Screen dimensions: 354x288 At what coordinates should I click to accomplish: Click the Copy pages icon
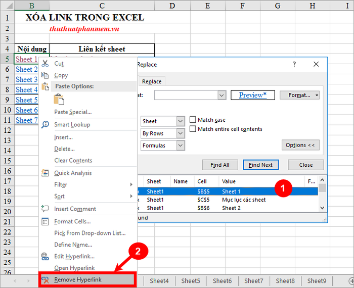click(45, 75)
